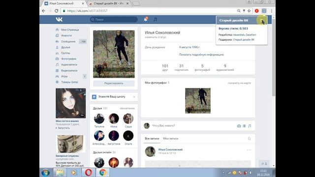Open friend Ольга's avatar

(x=128, y=136)
